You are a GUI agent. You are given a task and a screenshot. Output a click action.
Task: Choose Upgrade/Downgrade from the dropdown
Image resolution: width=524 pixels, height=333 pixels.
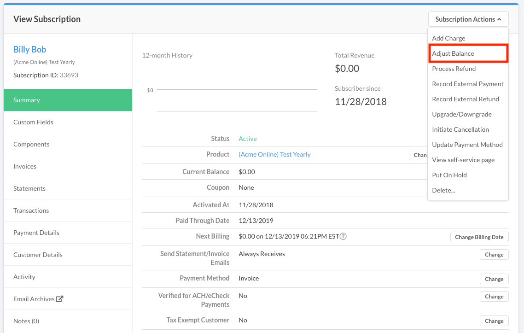(461, 114)
